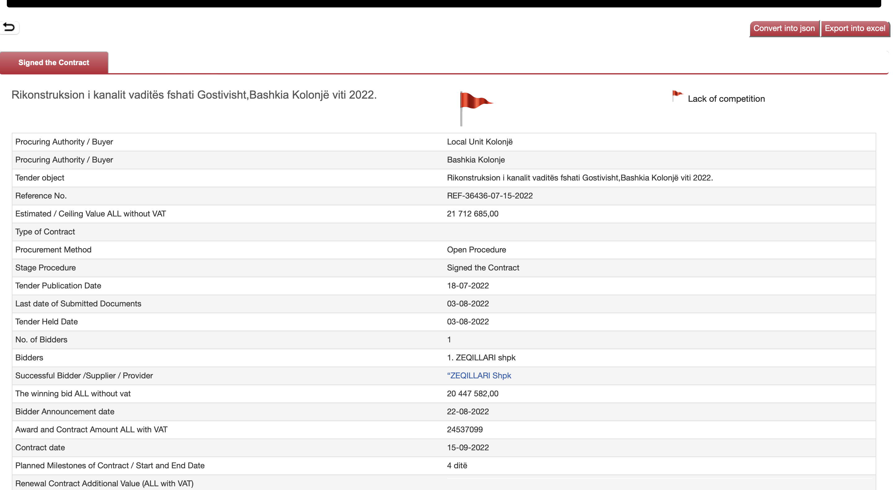This screenshot has width=893, height=490.
Task: Click the Bashkia Kolonje value
Action: tap(476, 160)
